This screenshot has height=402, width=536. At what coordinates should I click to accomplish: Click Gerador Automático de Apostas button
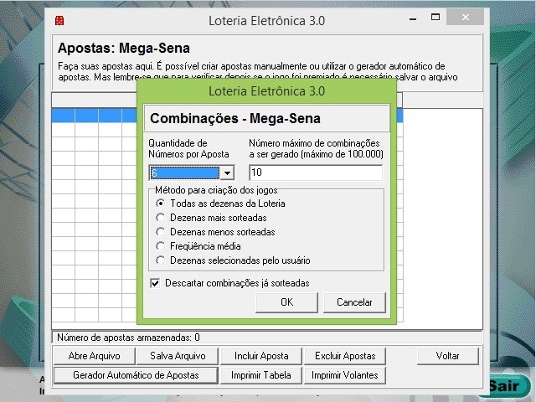[136, 375]
